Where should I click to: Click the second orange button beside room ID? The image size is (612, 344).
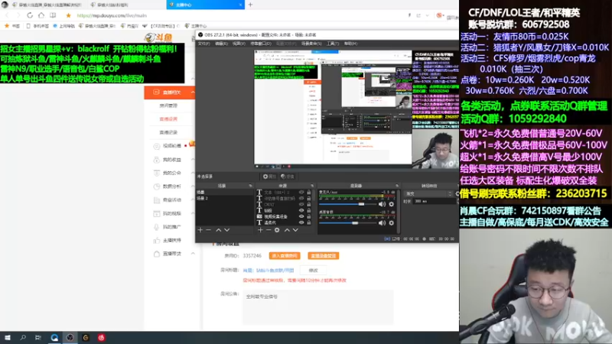(323, 256)
